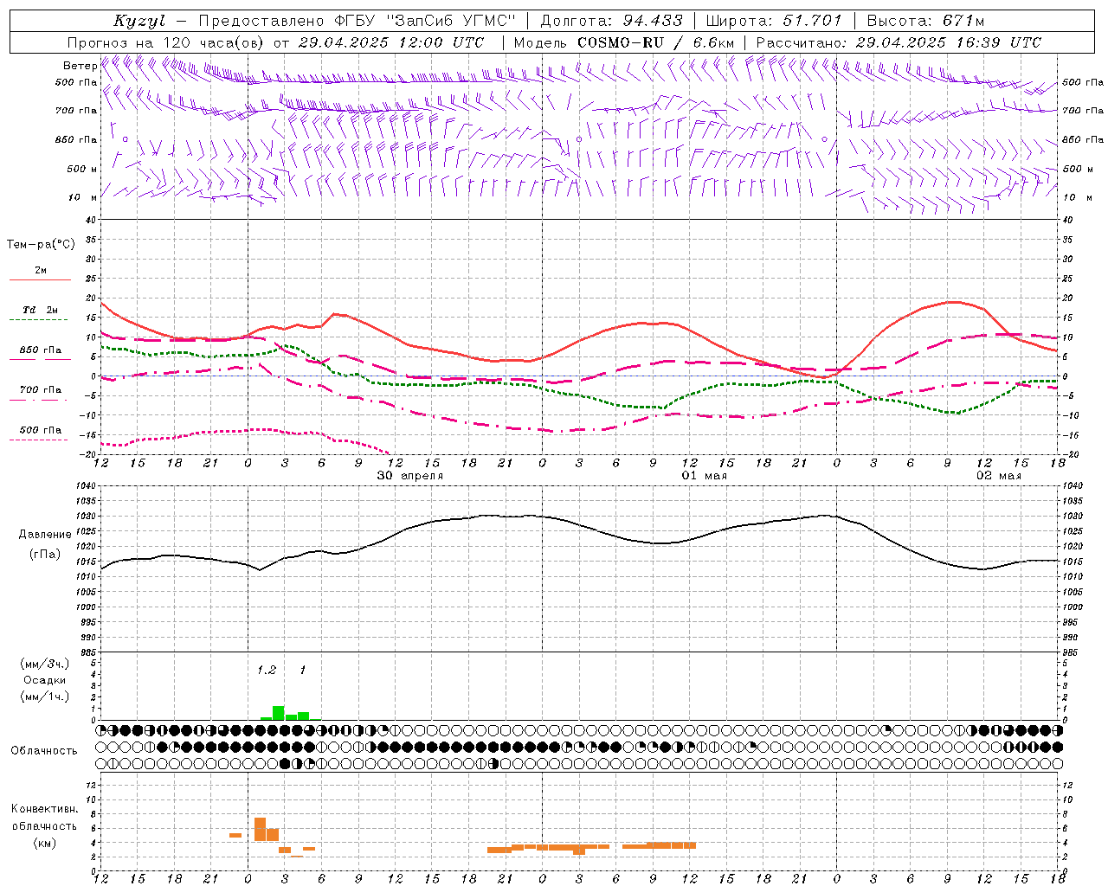1108x886 pixels.
Task: Click the Td 2м legend entry
Action: tap(41, 310)
